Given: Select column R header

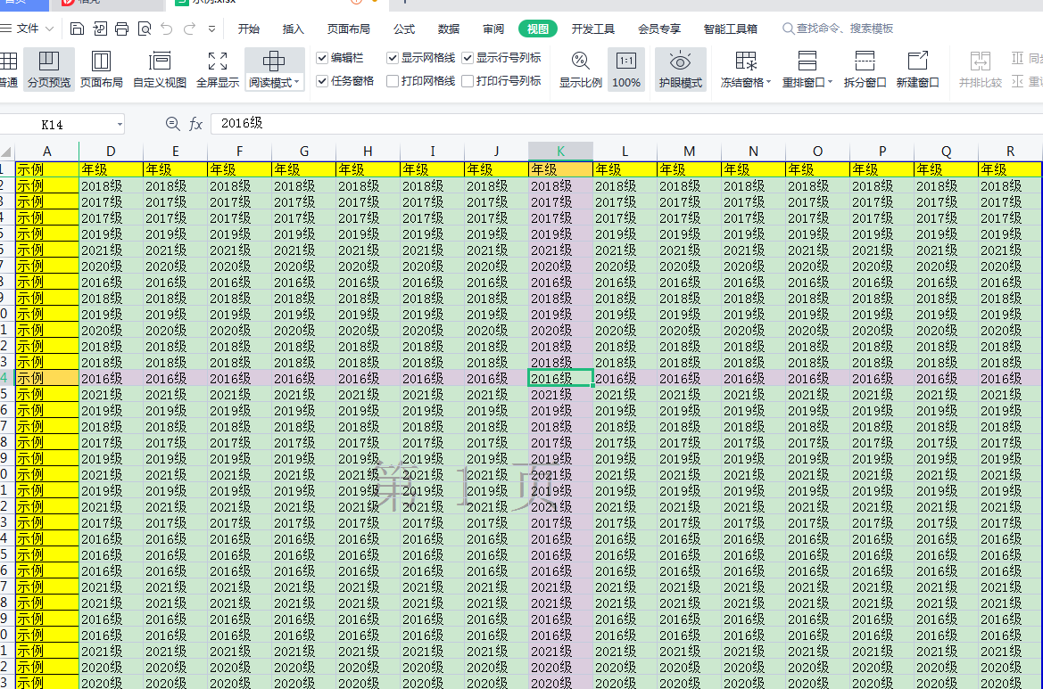Looking at the screenshot, I should tap(1010, 152).
